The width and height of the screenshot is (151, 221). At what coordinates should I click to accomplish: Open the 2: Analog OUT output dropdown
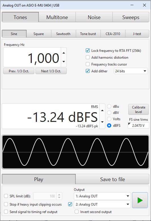pyautogui.click(x=102, y=204)
